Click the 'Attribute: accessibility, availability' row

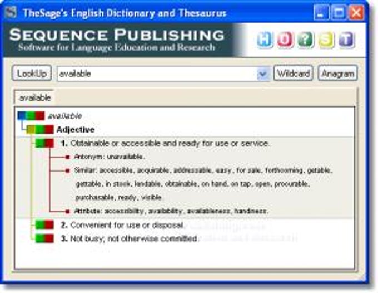(x=171, y=211)
